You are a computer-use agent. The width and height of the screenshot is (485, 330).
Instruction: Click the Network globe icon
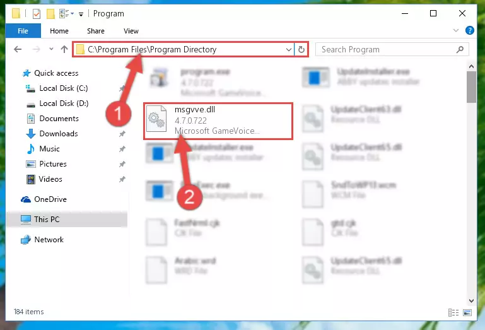26,240
